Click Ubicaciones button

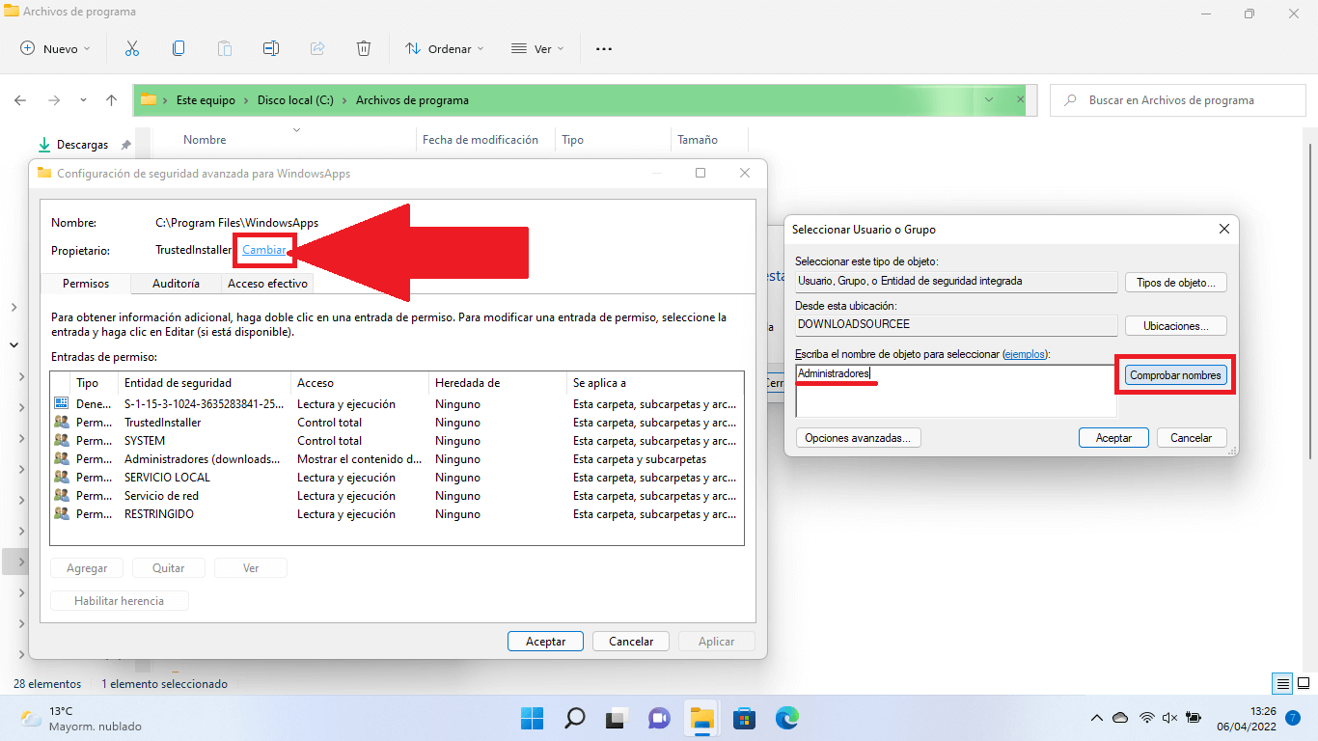pos(1175,326)
